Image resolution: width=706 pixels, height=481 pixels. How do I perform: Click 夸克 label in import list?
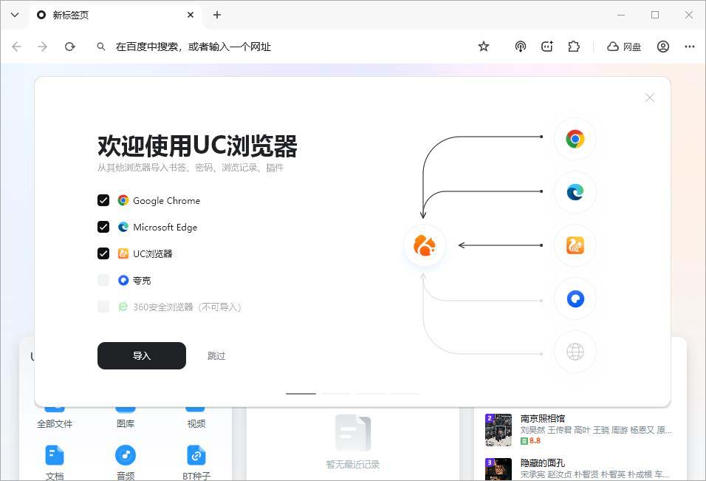click(x=142, y=281)
